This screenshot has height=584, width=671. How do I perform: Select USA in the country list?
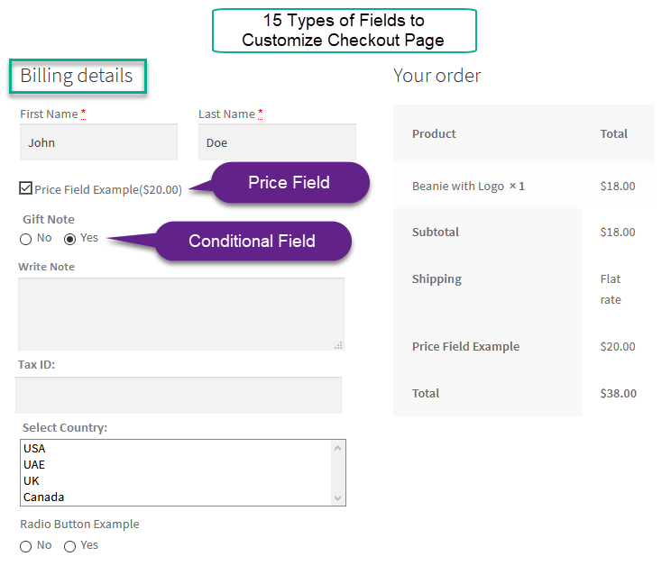176,449
